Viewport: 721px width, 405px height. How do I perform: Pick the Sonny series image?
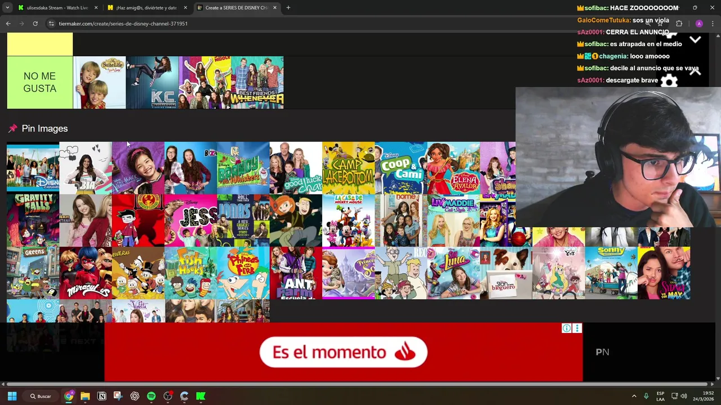611,273
